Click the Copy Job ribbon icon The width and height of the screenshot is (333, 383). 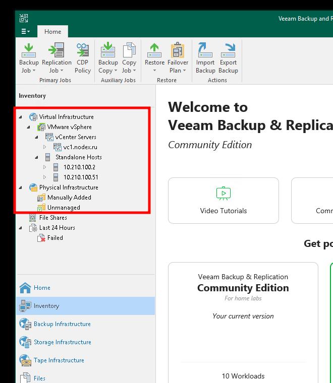click(129, 50)
